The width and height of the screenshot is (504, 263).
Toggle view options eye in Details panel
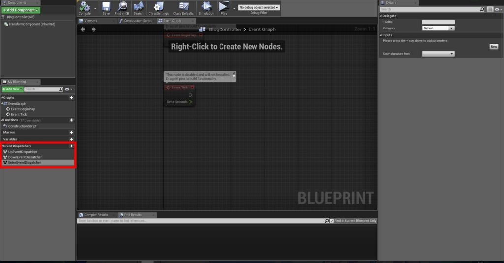click(498, 9)
